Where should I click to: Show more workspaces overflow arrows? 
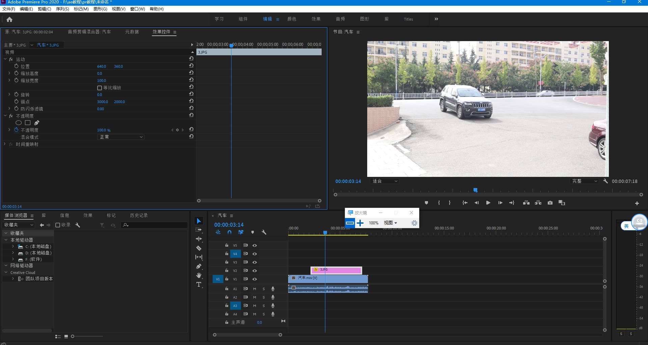(x=436, y=19)
